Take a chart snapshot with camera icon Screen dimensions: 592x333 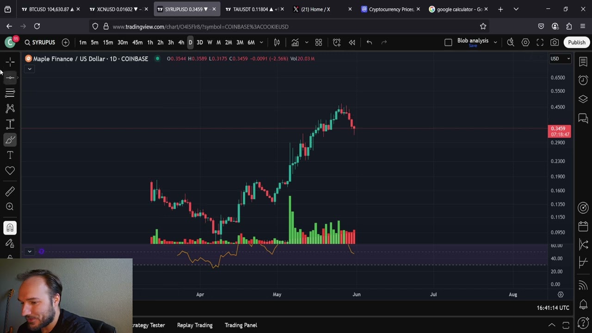tap(555, 43)
